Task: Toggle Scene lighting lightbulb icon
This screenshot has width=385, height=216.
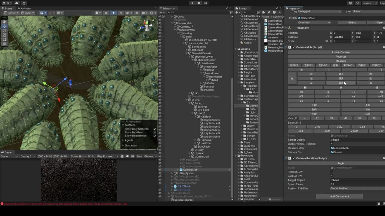Action: coord(113,13)
